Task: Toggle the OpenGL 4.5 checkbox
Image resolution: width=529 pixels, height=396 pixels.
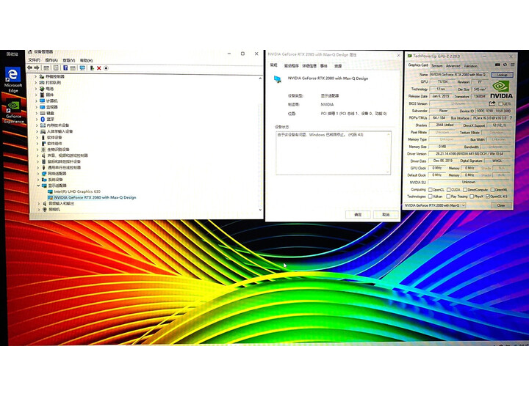Action: (488, 197)
